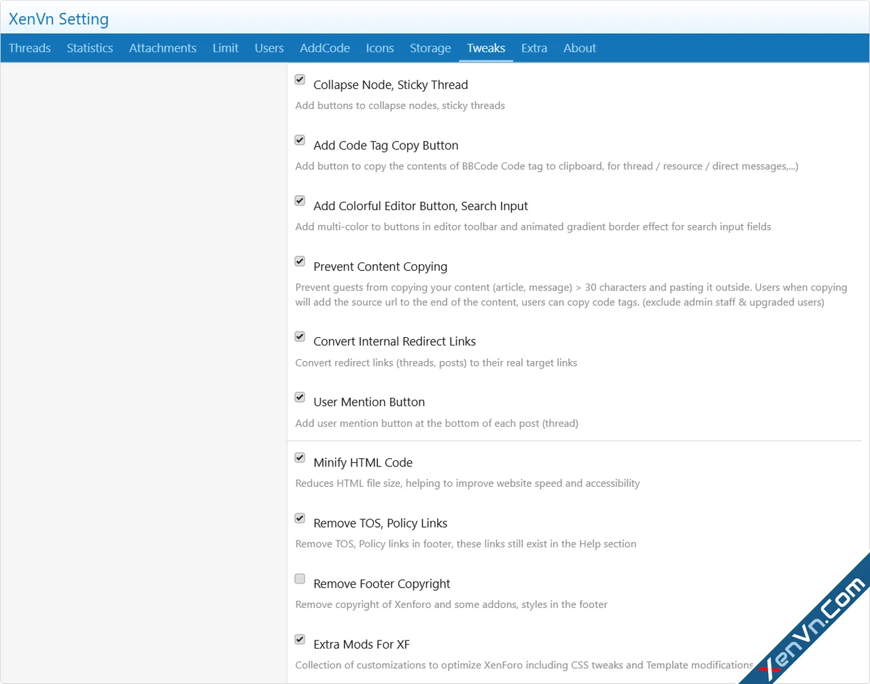Open the Threads tab

pos(30,48)
